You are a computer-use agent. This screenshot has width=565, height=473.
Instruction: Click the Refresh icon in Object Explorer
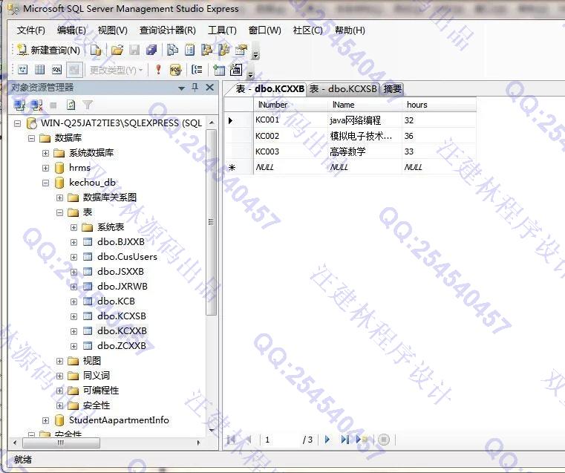pos(71,105)
